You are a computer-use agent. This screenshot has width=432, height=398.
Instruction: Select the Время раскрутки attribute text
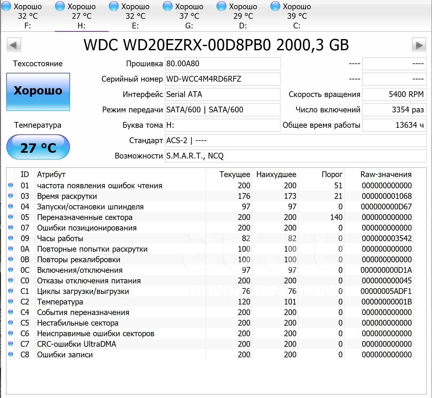67,196
